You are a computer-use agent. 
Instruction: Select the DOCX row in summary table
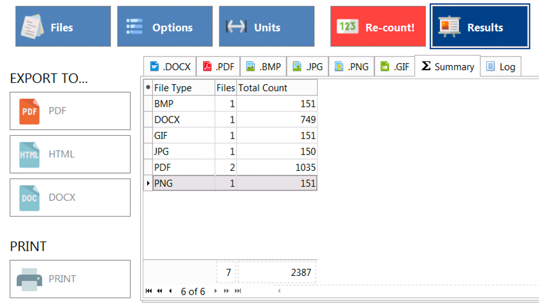pos(183,120)
